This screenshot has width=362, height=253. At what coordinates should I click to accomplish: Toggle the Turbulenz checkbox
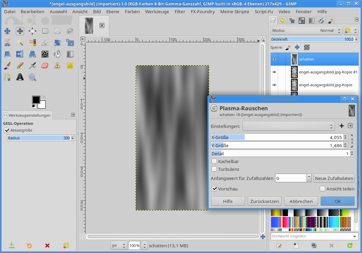click(x=214, y=169)
